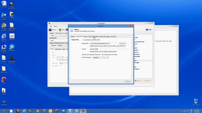Click the floppy-disk app in taskbar
This screenshot has height=113, width=202.
click(70, 111)
